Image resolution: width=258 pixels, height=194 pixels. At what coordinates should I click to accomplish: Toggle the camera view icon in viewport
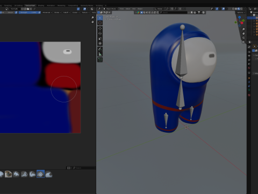(243, 38)
